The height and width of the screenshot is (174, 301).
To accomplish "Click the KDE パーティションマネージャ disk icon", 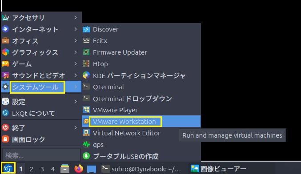I will point(86,75).
